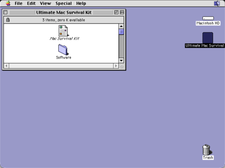Click "3 items, zero K available" text
225x168 pixels.
click(64, 20)
